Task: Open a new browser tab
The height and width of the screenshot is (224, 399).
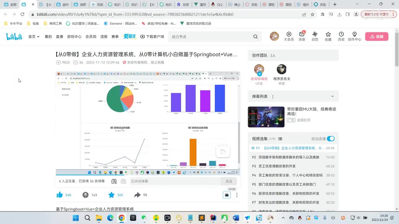Action: (x=335, y=4)
